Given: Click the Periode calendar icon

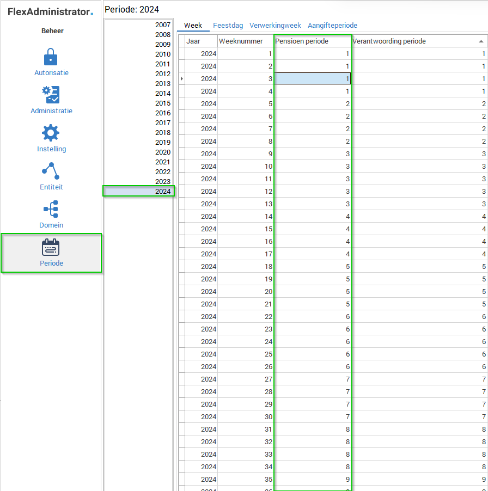Looking at the screenshot, I should point(51,248).
